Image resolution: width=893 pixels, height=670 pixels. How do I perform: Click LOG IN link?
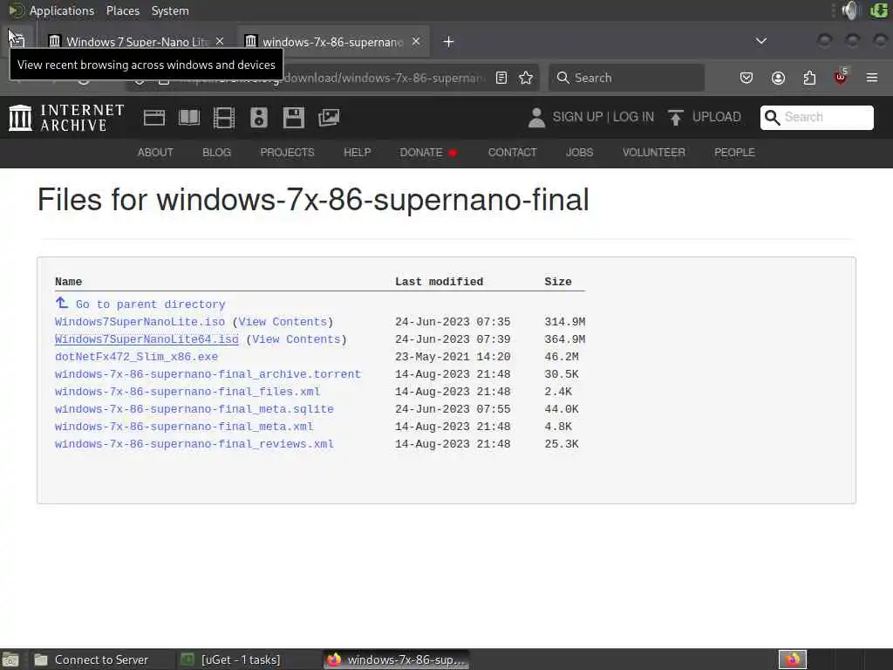pos(633,117)
